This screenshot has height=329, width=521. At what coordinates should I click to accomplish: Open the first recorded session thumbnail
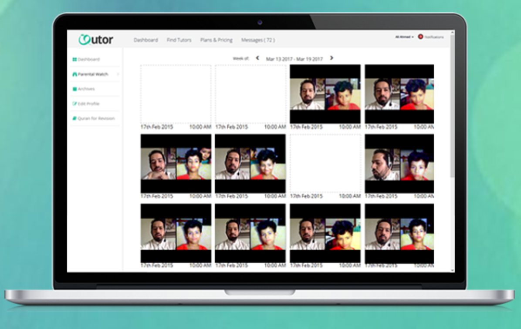[x=325, y=94]
